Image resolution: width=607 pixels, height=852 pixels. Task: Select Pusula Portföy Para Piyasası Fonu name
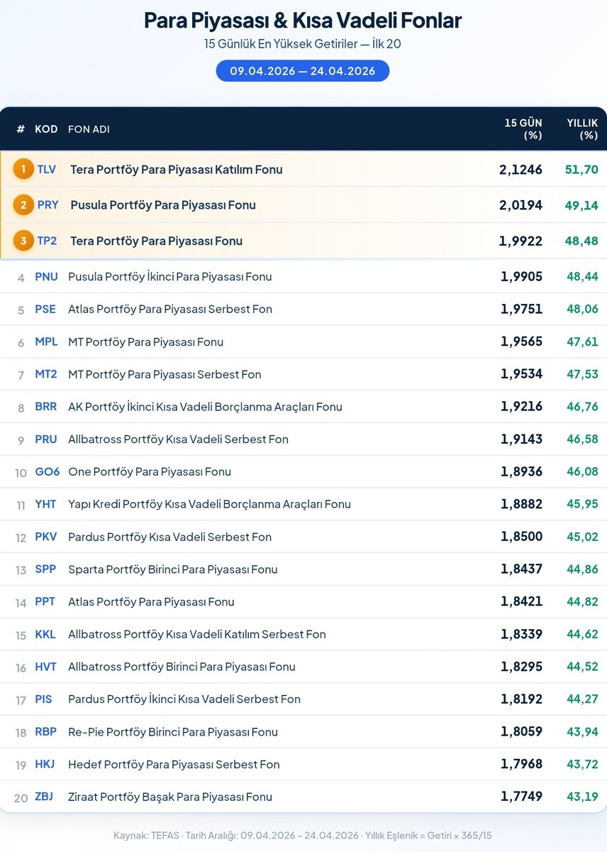coord(163,205)
